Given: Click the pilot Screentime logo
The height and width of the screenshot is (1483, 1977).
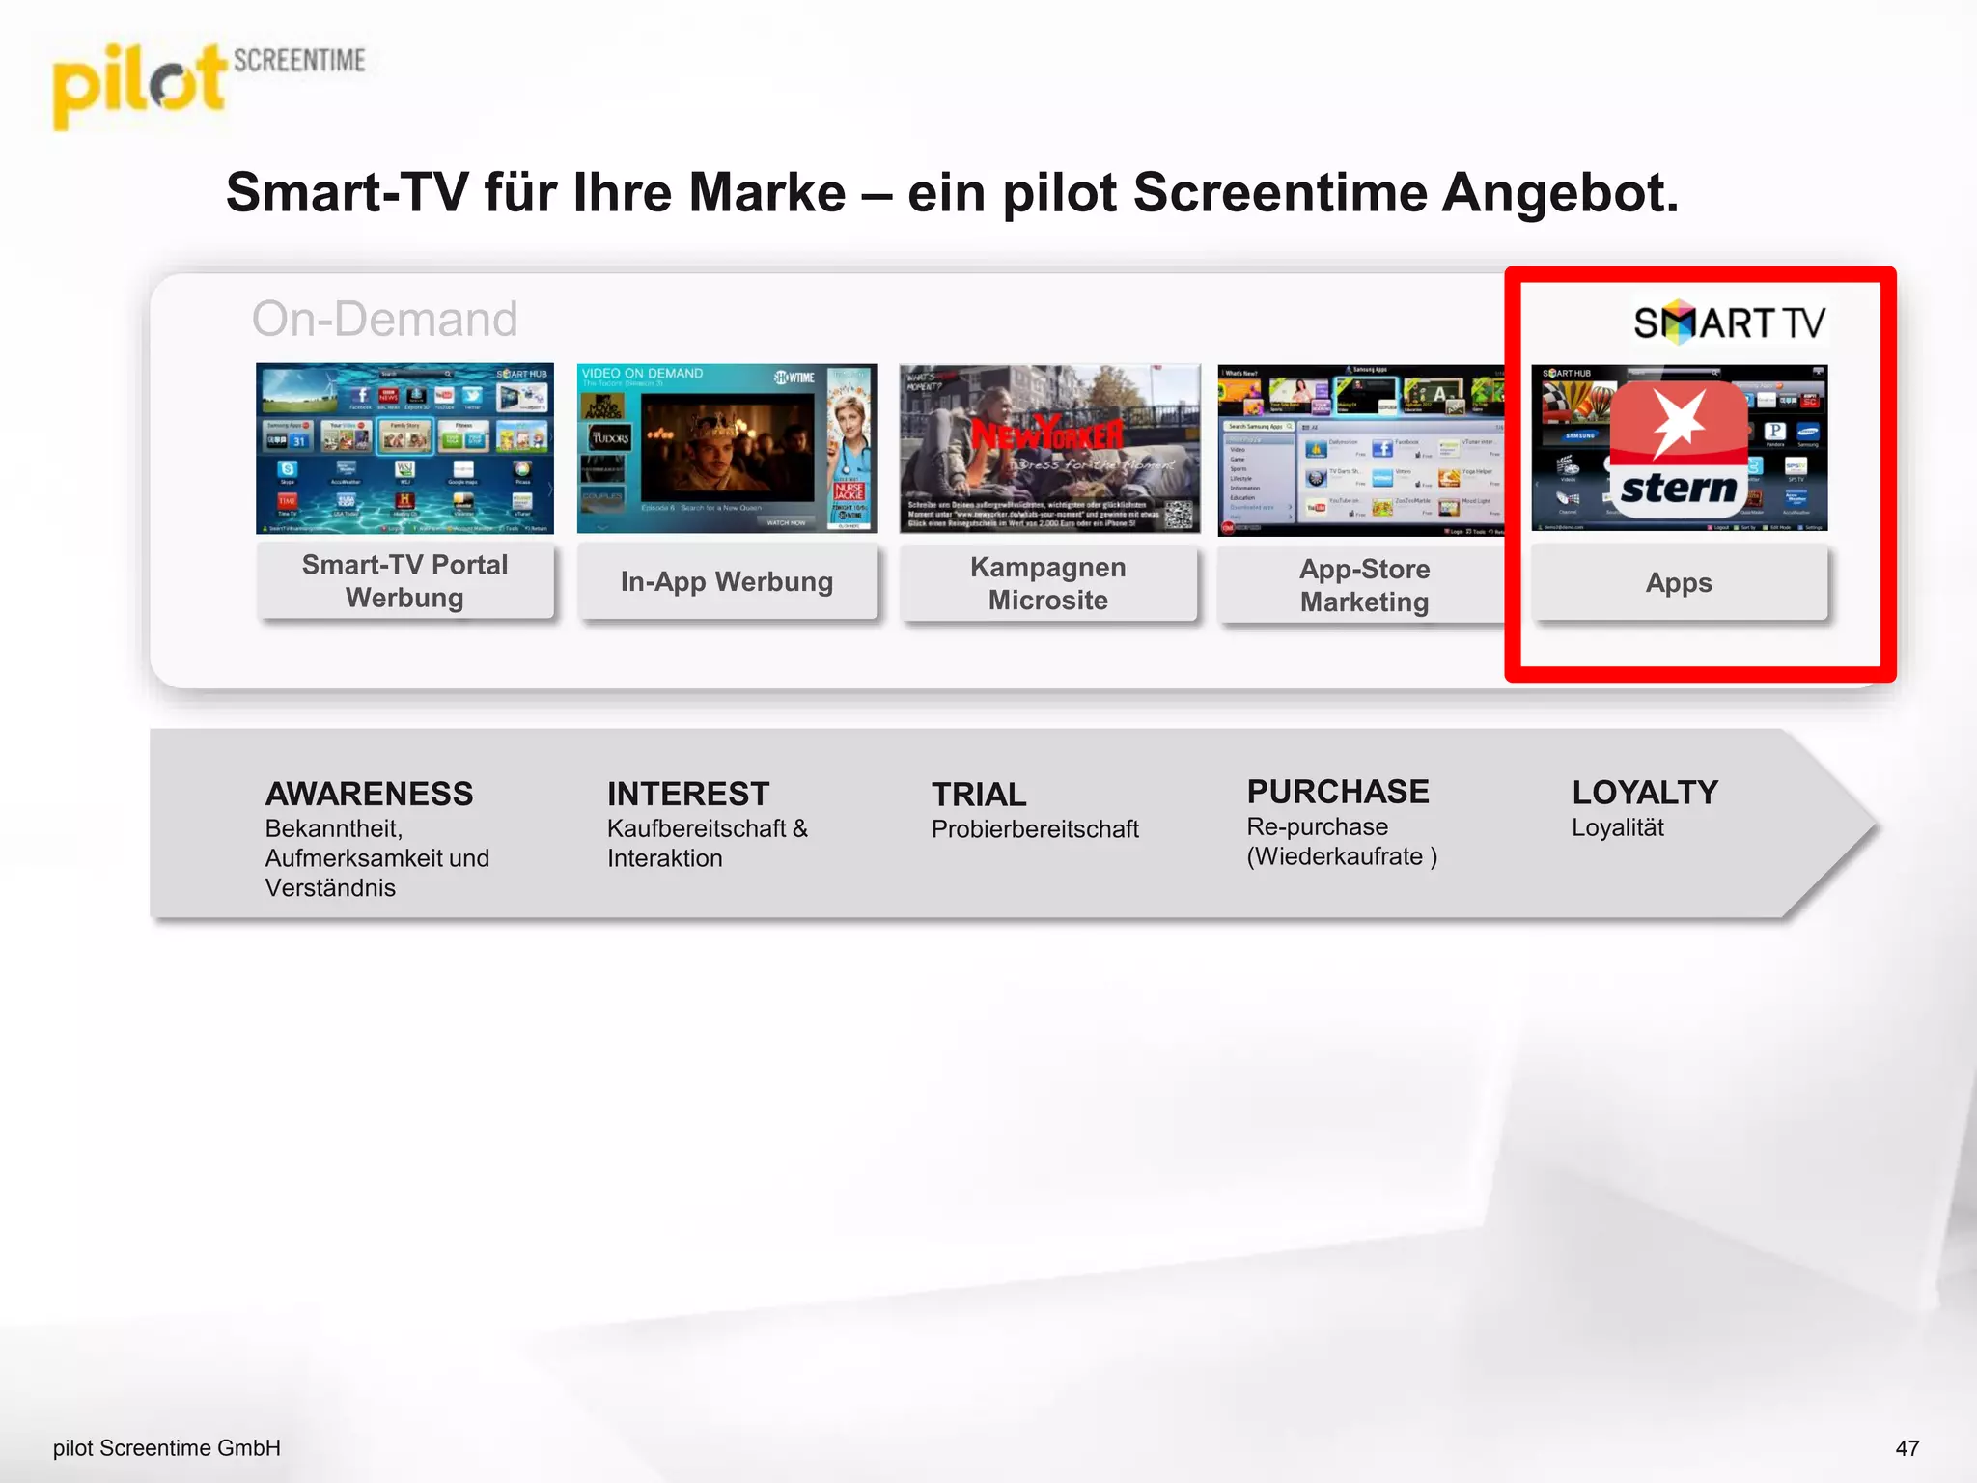Looking at the screenshot, I should click(x=209, y=86).
